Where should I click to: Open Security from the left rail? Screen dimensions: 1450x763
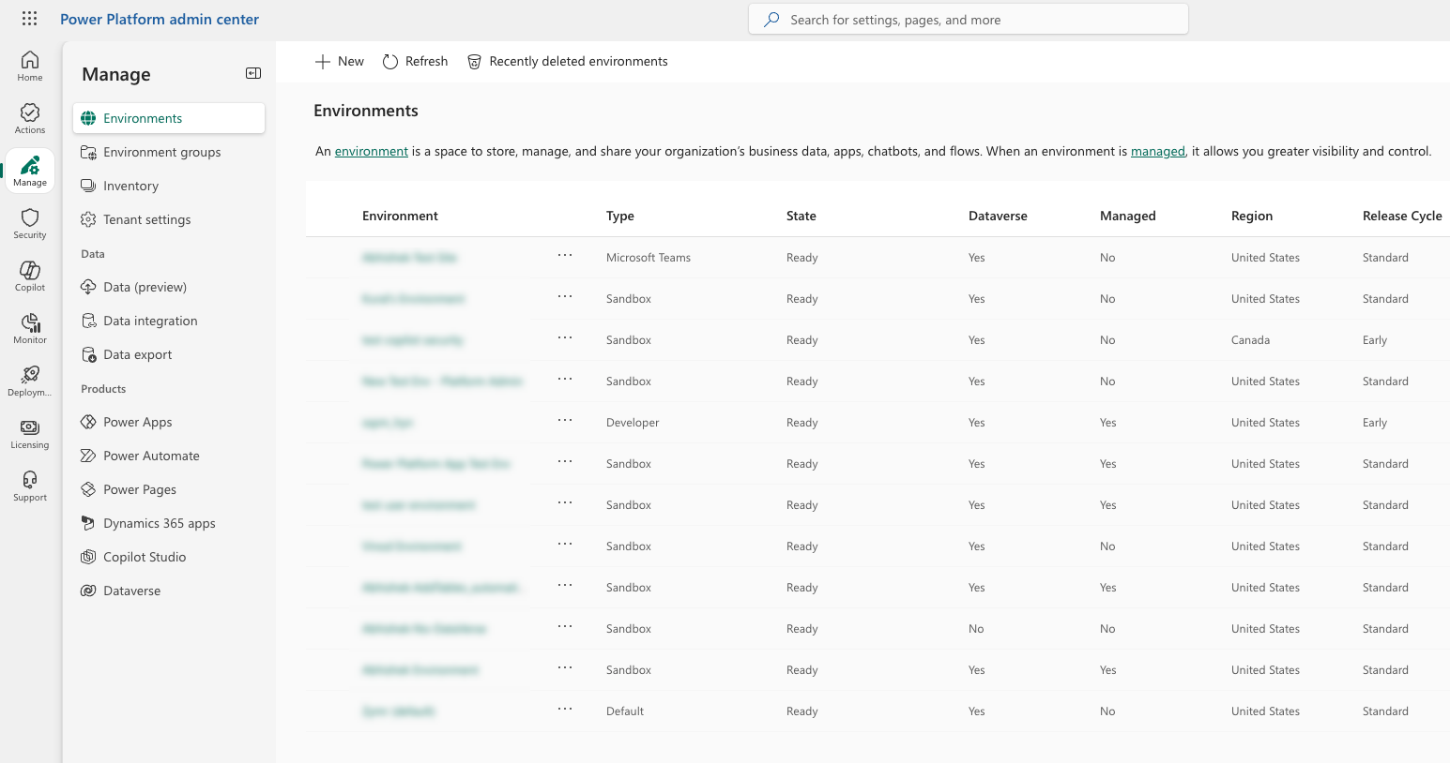(30, 223)
